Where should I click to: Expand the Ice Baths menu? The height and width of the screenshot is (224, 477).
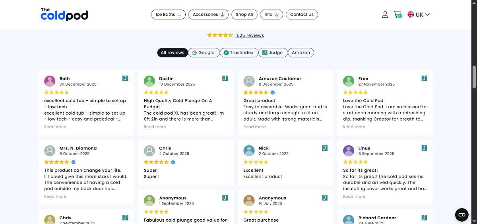coord(168,15)
